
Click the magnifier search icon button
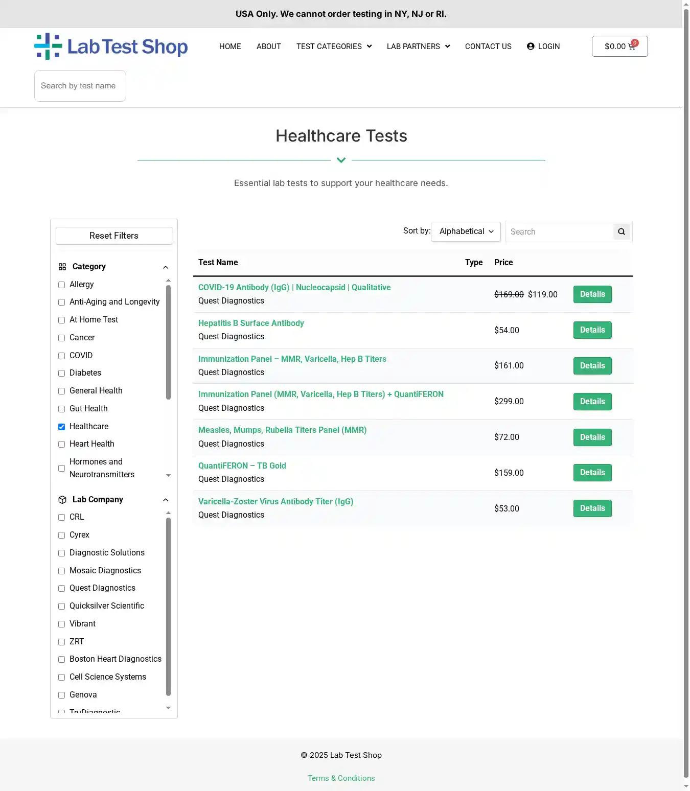(621, 232)
